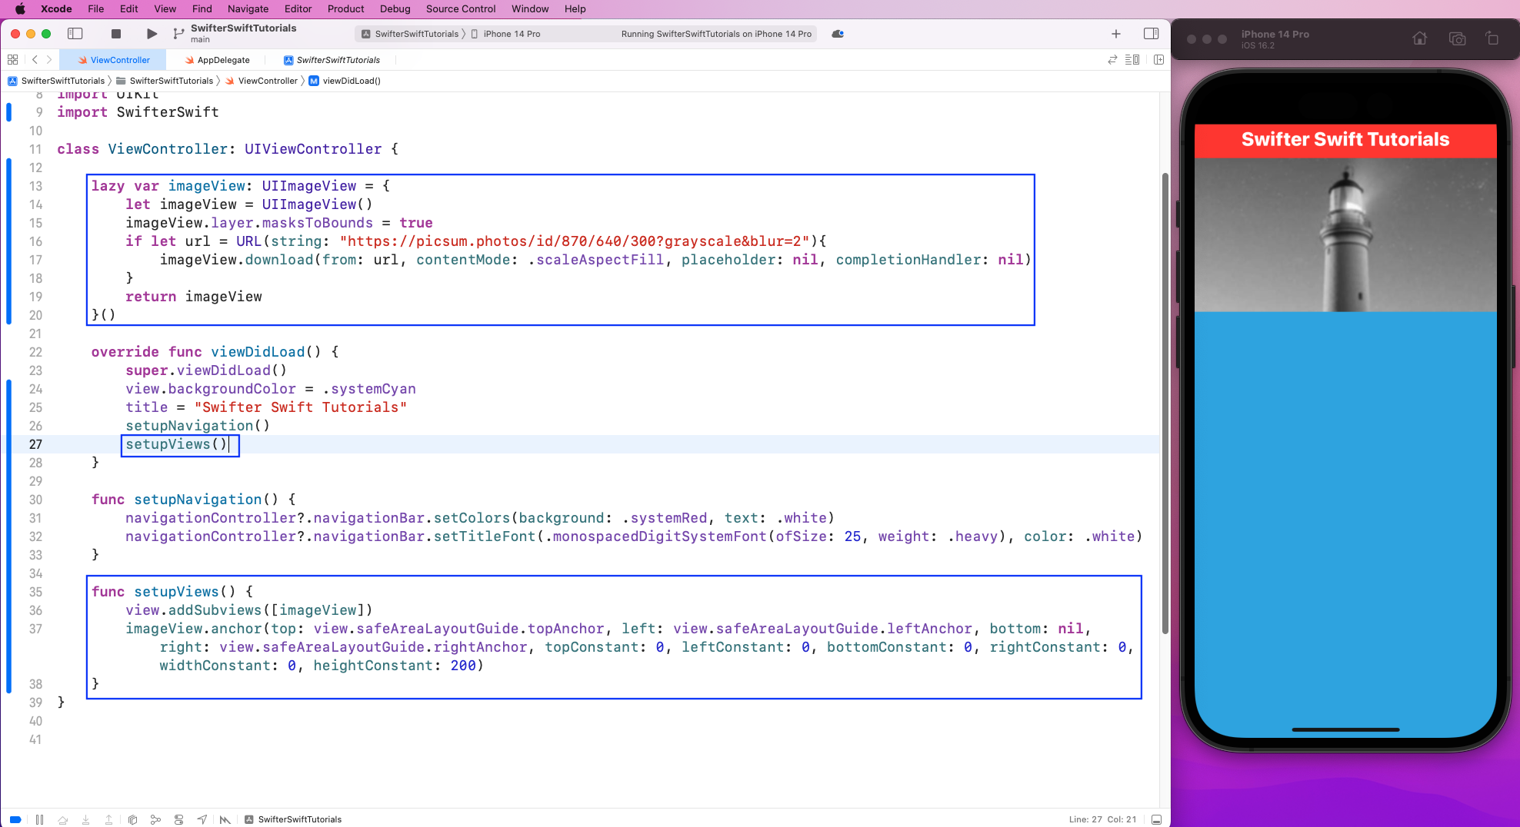
Task: Step into in debugger
Action: [86, 819]
